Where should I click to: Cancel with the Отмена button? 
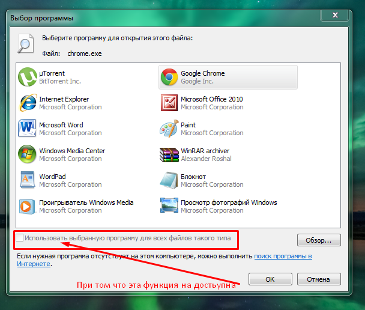tap(319, 279)
